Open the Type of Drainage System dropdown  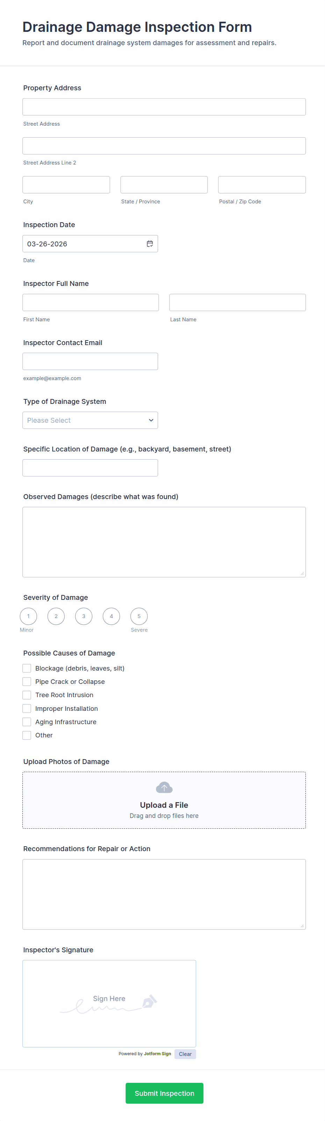[x=90, y=420]
